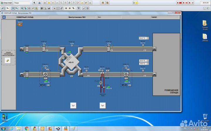The image size is (211, 131).
Task: Click the PU-01 pump symbol
Action: 101,83
